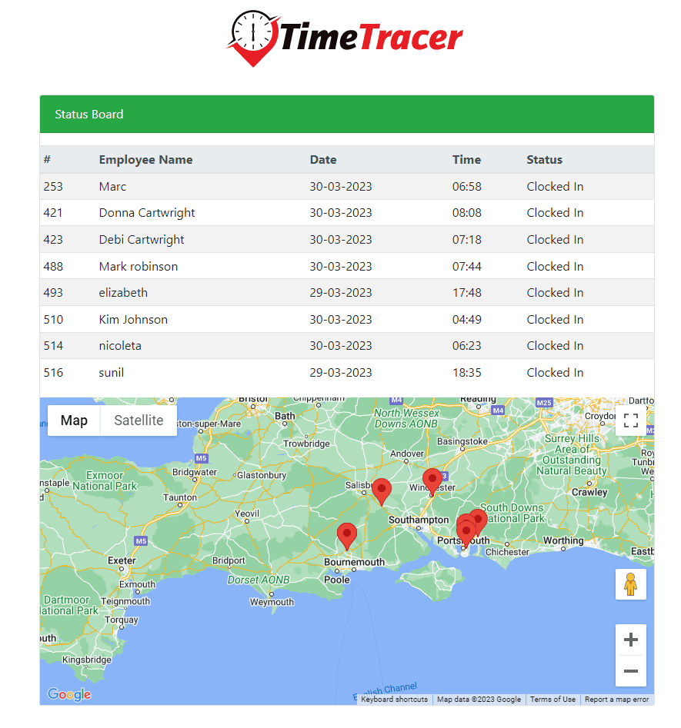Open Terms of Use link

click(552, 700)
